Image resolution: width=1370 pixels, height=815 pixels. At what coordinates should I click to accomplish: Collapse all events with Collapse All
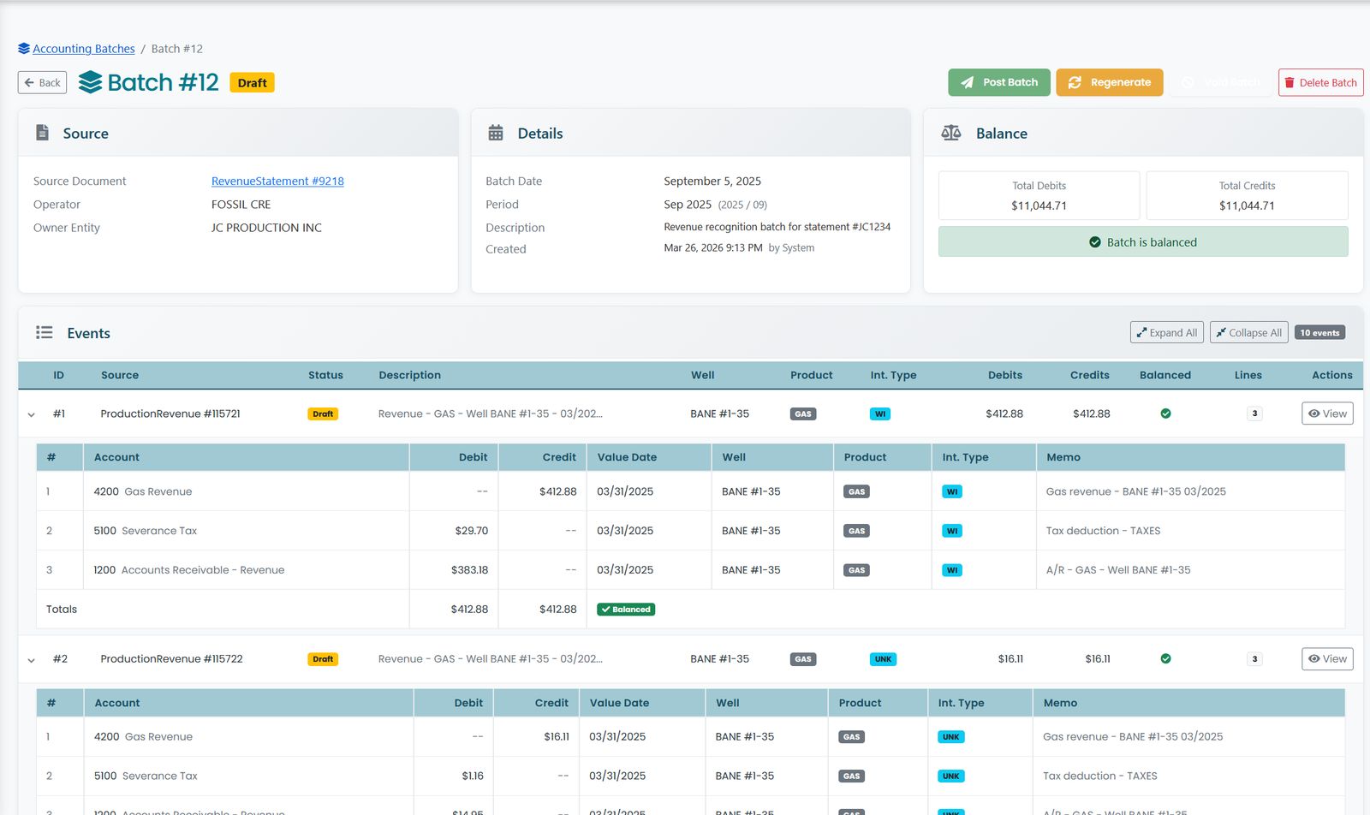[x=1249, y=332]
